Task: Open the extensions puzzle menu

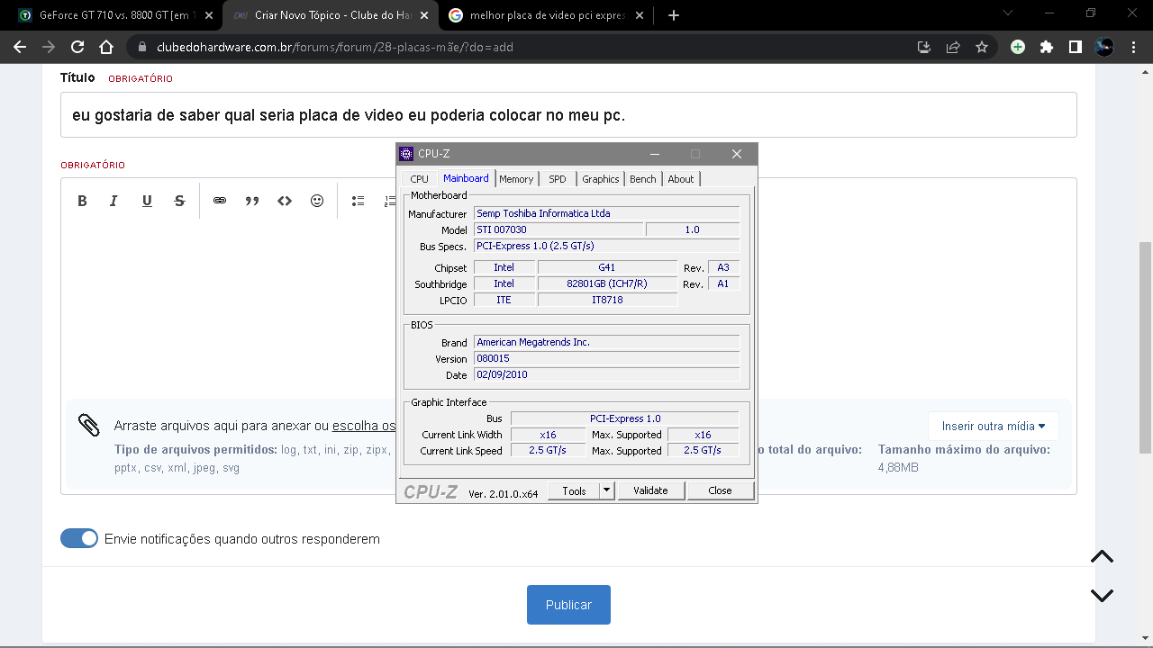Action: click(x=1047, y=47)
